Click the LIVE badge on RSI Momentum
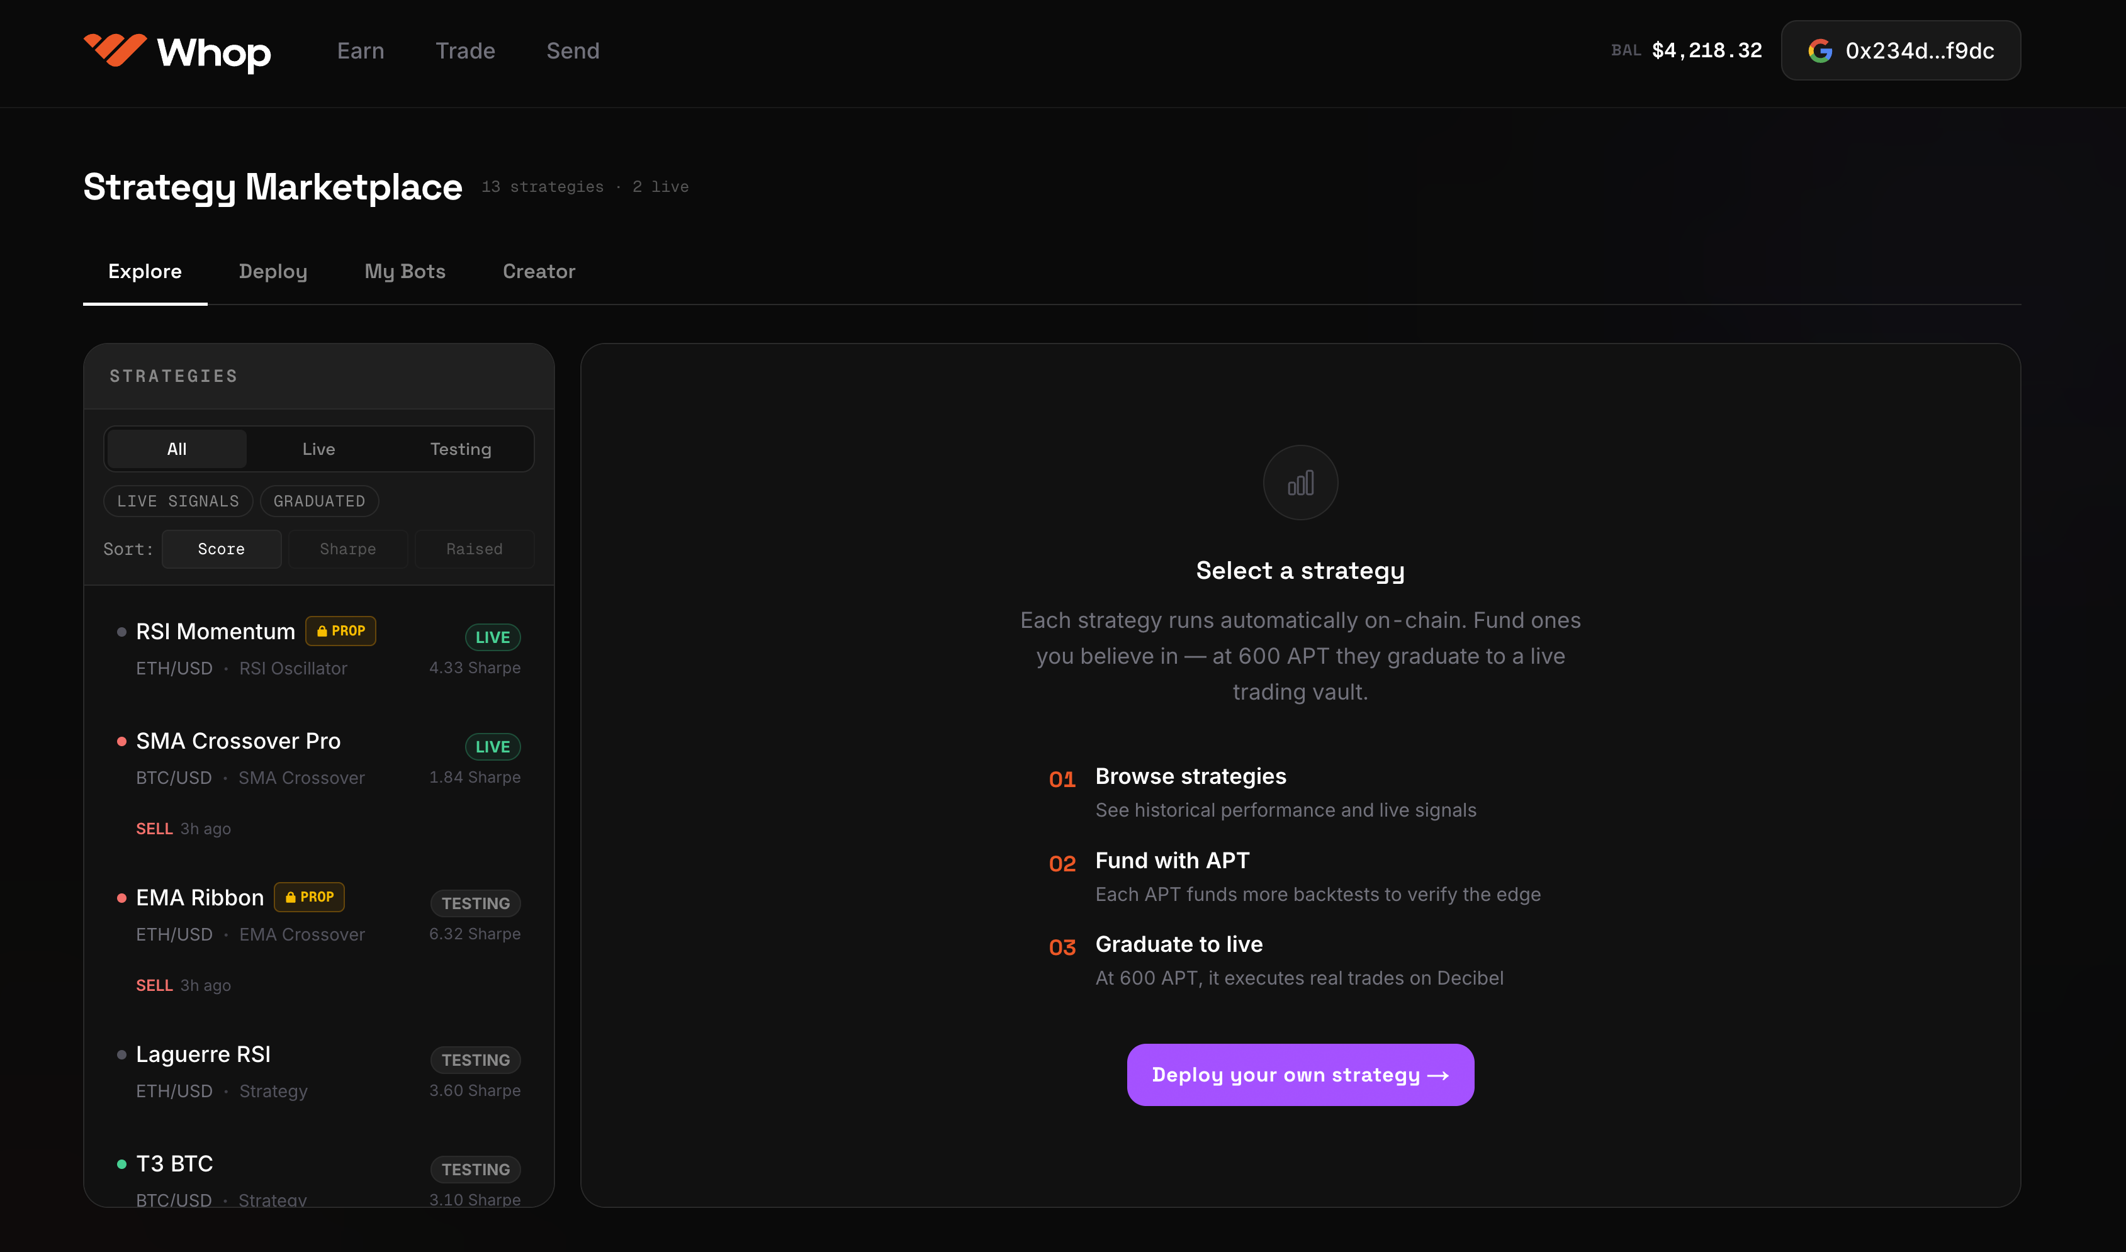This screenshot has width=2126, height=1252. 492,637
